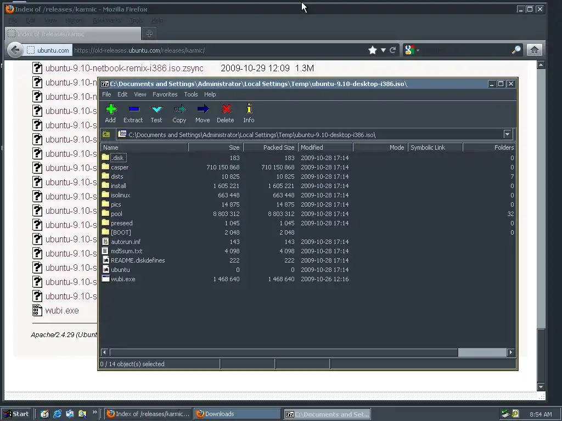Click Firefox's back arrow button
The width and height of the screenshot is (562, 421).
point(15,50)
